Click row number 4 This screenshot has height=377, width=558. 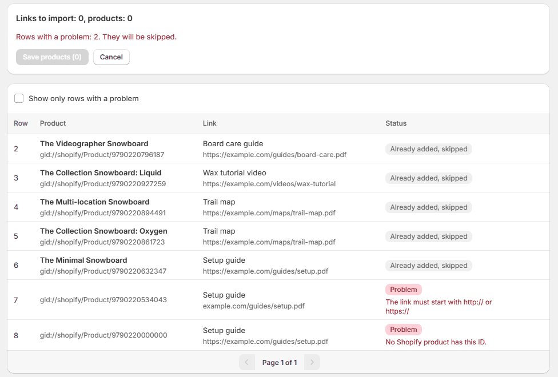[x=16, y=207]
